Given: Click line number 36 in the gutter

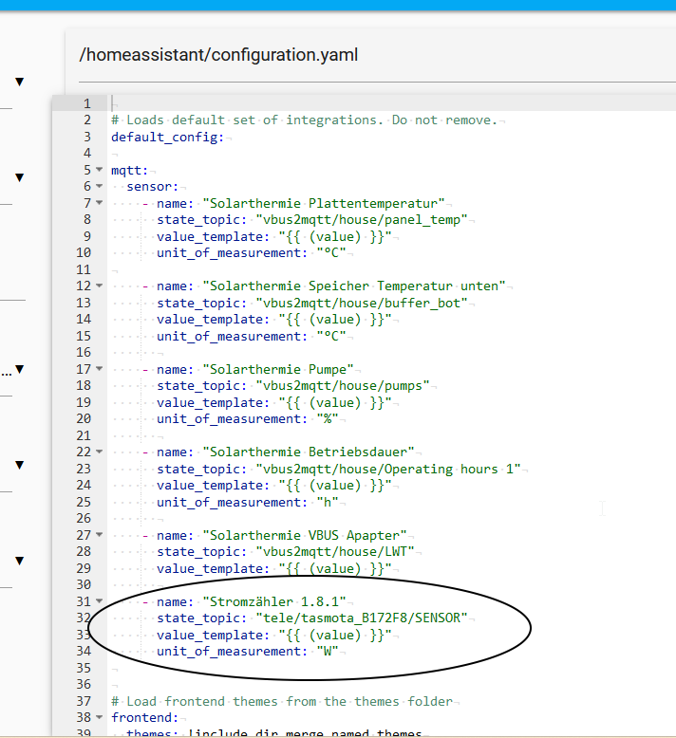Looking at the screenshot, I should coord(84,684).
